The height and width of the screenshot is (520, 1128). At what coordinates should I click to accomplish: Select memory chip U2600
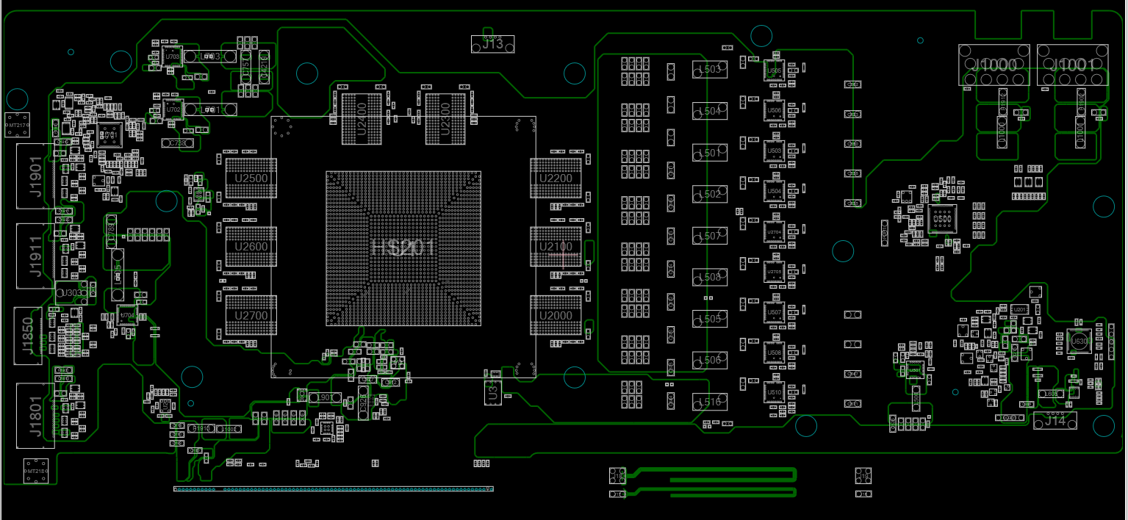pyautogui.click(x=251, y=246)
